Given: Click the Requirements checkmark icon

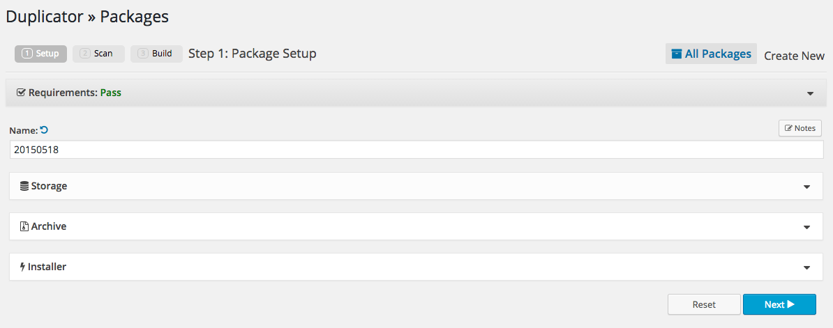Looking at the screenshot, I should coord(21,93).
